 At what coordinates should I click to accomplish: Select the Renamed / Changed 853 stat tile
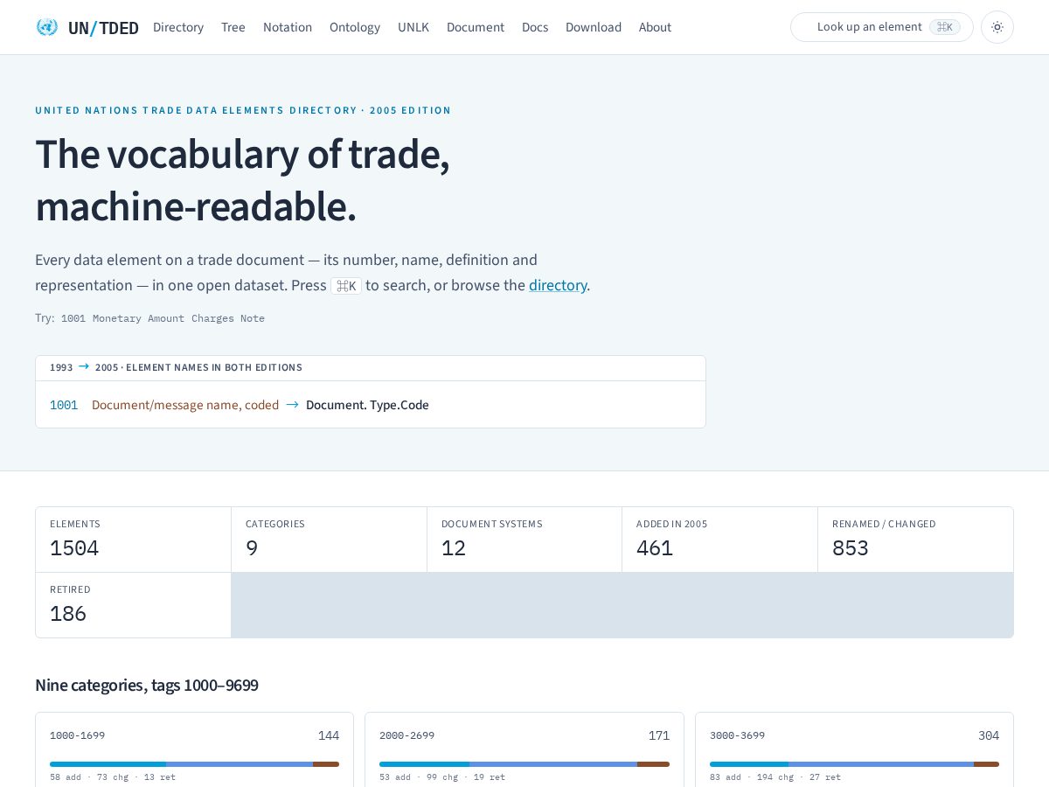[x=915, y=540]
